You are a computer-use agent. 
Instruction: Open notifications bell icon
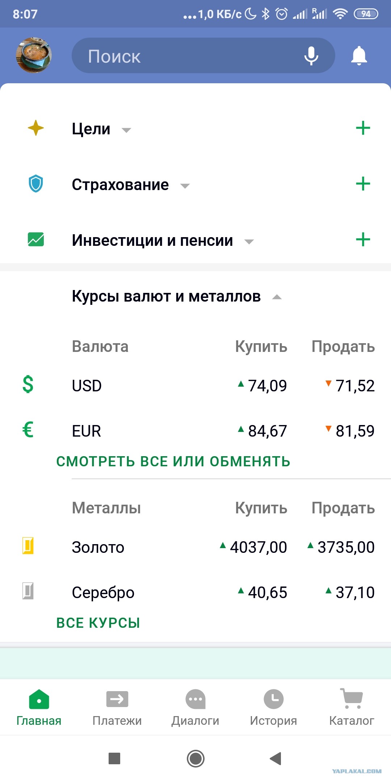tap(359, 56)
